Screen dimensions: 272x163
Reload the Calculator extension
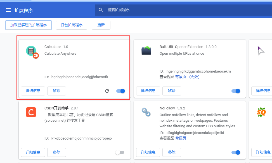tap(107, 91)
